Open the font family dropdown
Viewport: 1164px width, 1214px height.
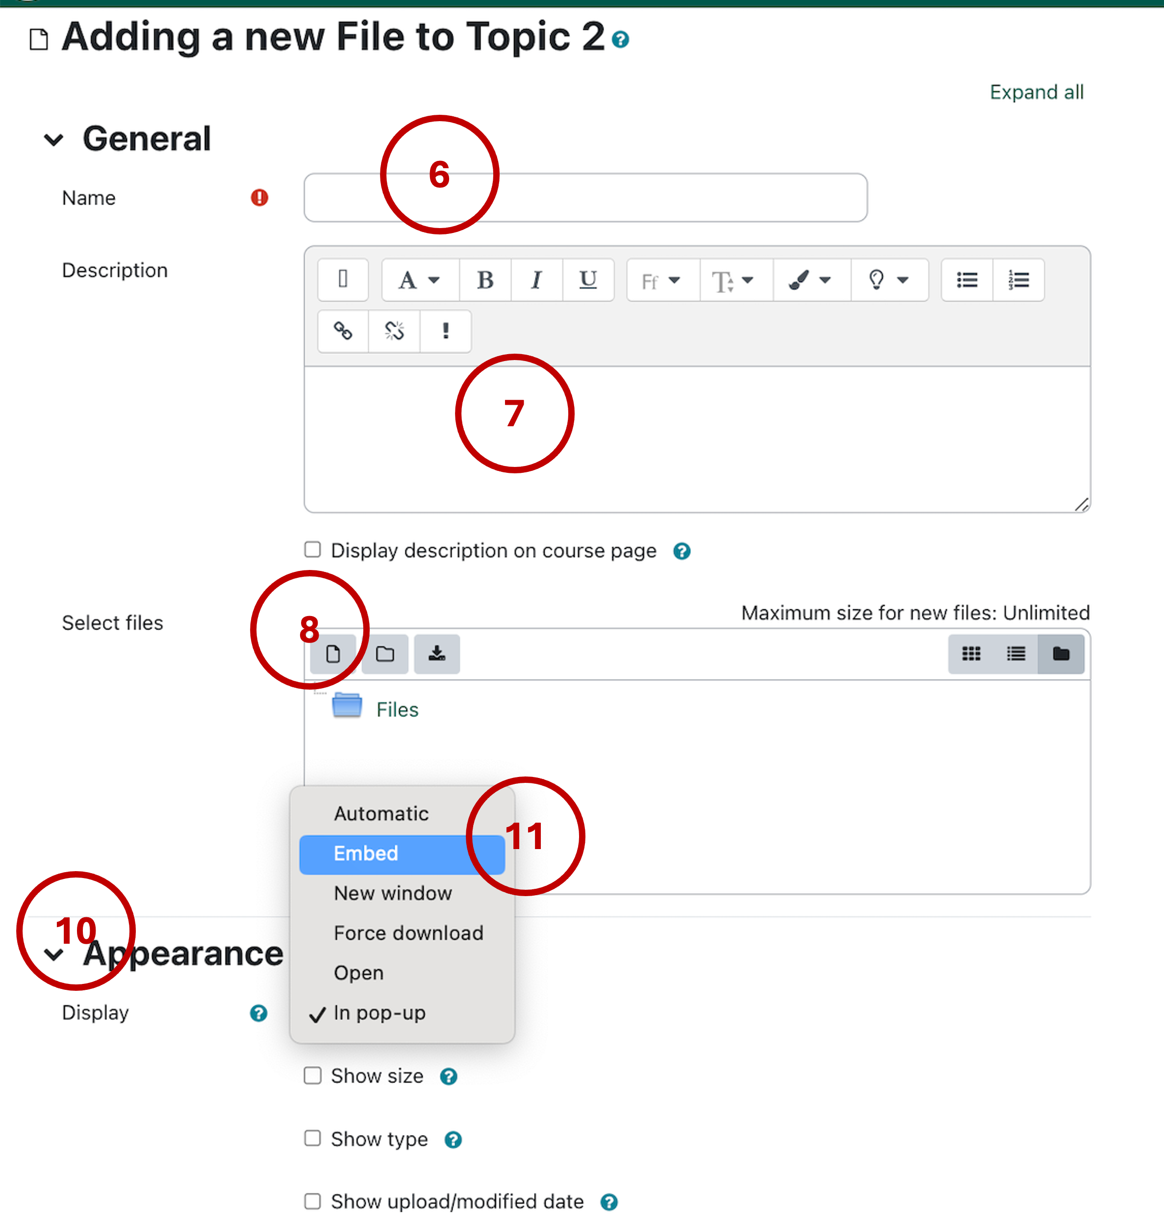tap(661, 280)
